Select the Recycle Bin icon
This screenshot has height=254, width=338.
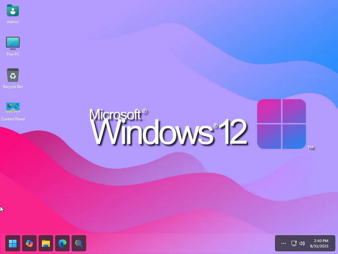pyautogui.click(x=13, y=75)
